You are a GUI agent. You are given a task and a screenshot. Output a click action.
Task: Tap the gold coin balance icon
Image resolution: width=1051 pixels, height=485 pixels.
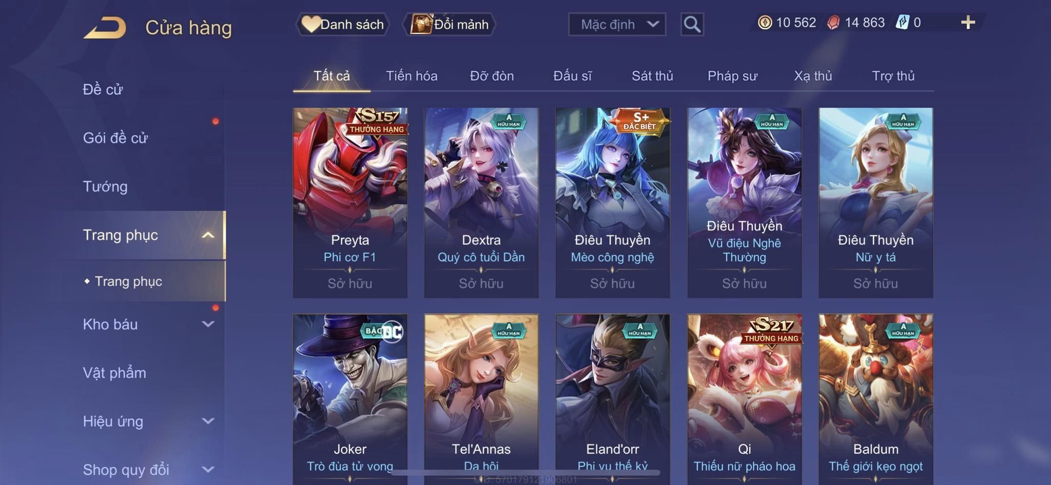(x=765, y=23)
